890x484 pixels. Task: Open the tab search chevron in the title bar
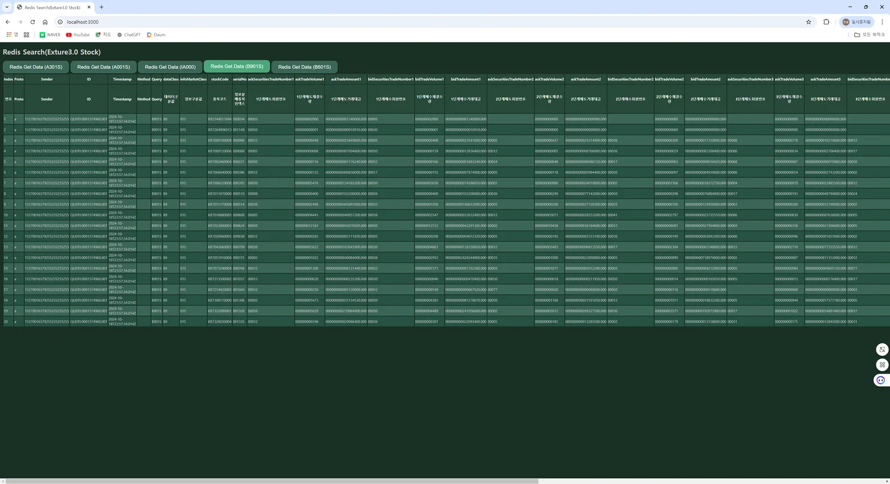click(x=6, y=7)
